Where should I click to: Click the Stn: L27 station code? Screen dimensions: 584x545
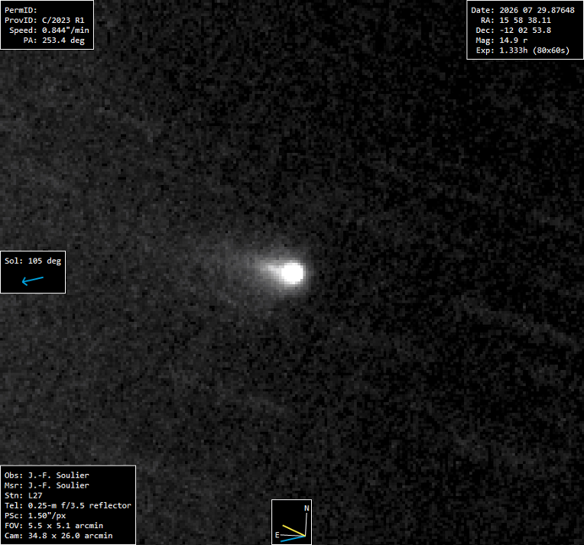tap(23, 495)
